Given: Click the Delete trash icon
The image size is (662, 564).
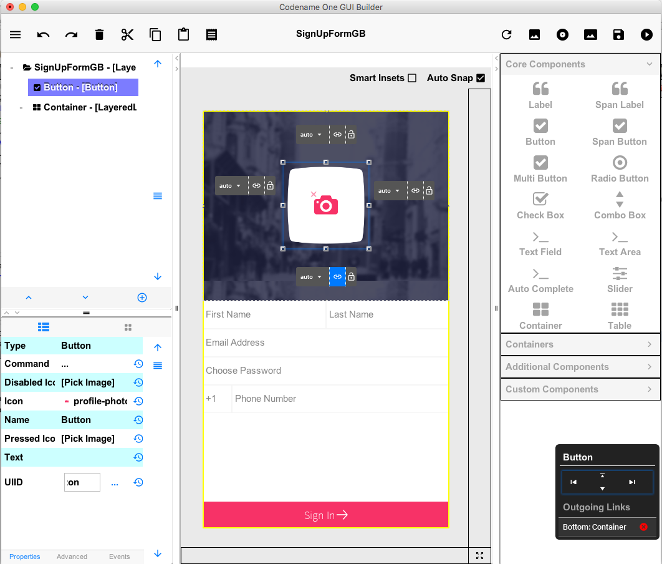Looking at the screenshot, I should pos(99,35).
